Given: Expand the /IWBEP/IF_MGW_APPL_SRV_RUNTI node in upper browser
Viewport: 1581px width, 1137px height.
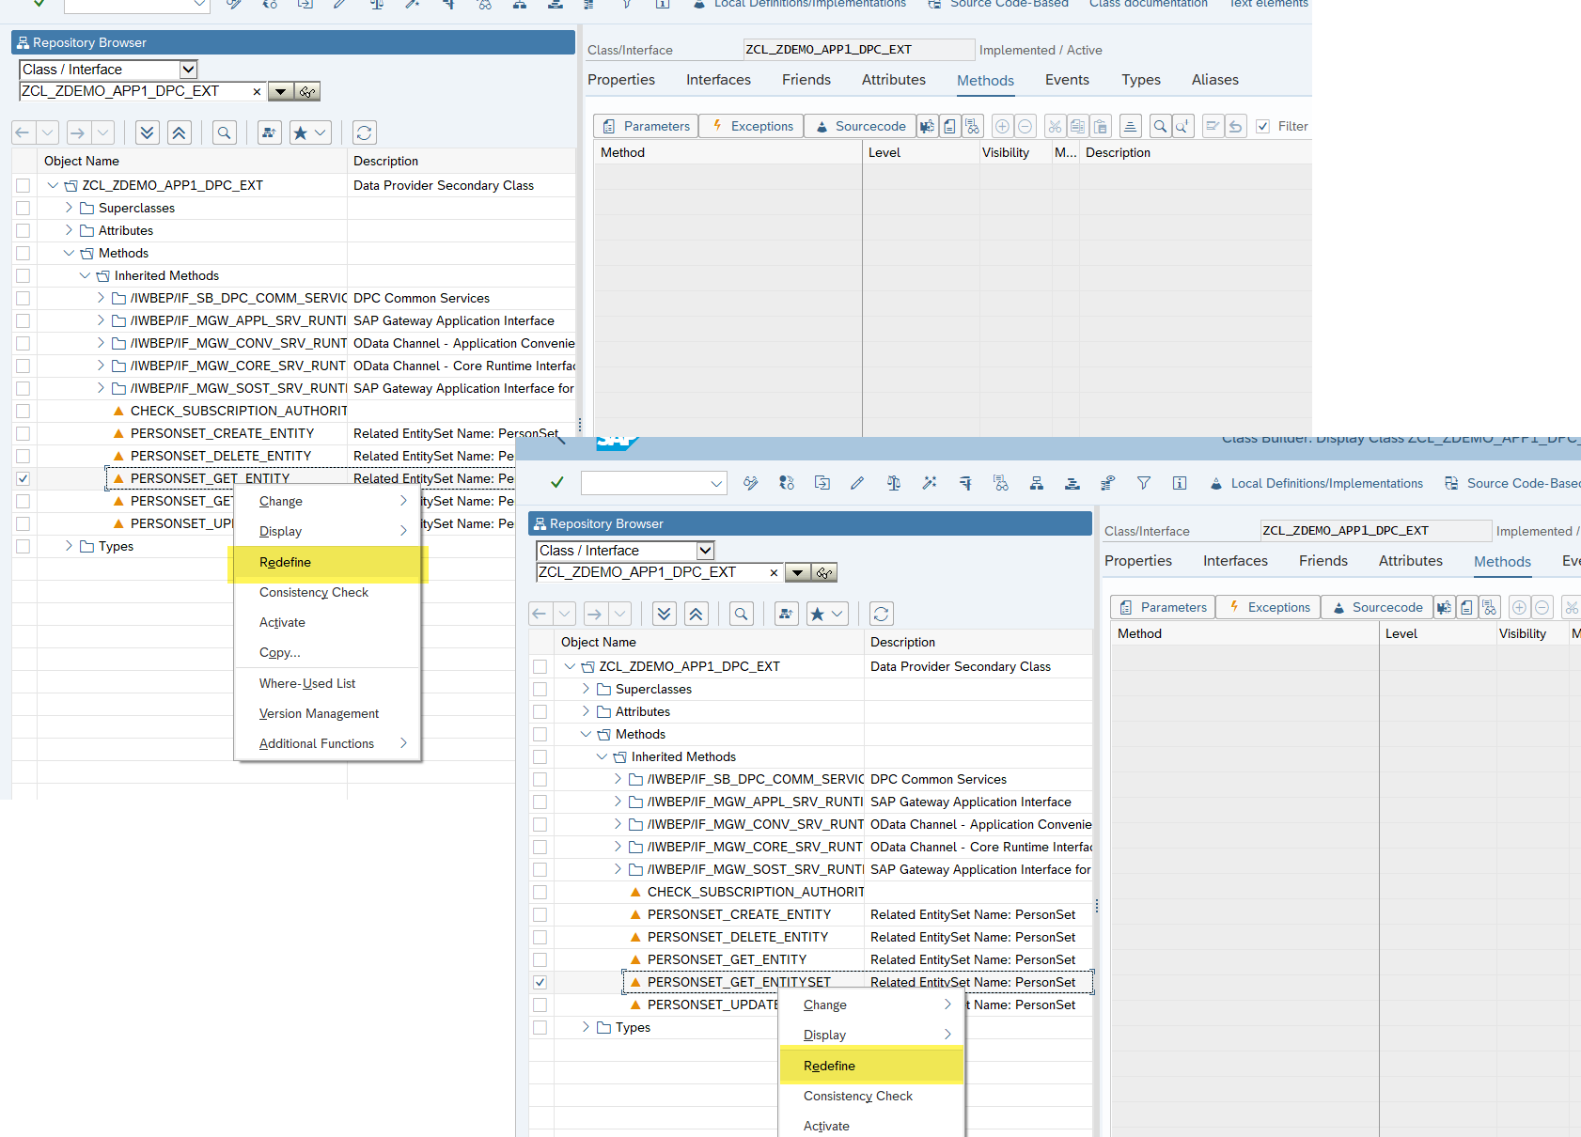Looking at the screenshot, I should click(x=101, y=320).
